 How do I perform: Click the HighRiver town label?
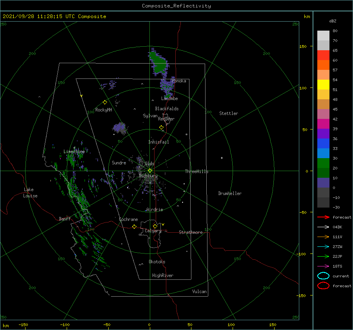coord(163,275)
